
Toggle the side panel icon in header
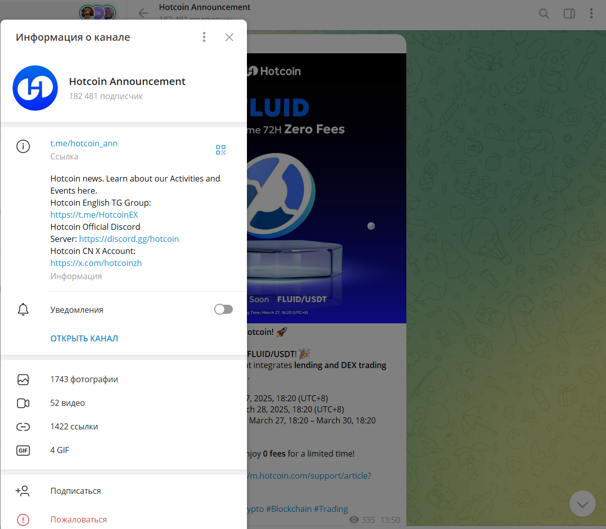pyautogui.click(x=569, y=14)
